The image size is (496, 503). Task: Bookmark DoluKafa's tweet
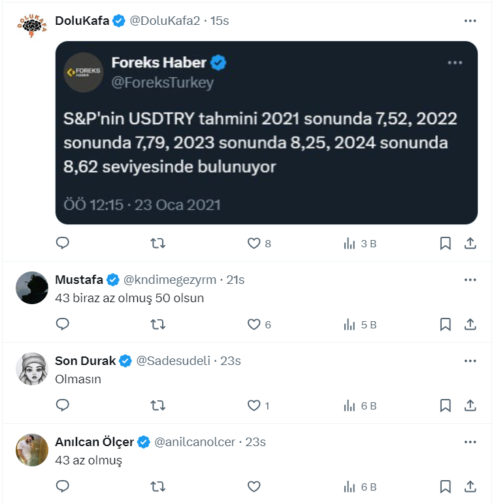pyautogui.click(x=445, y=243)
